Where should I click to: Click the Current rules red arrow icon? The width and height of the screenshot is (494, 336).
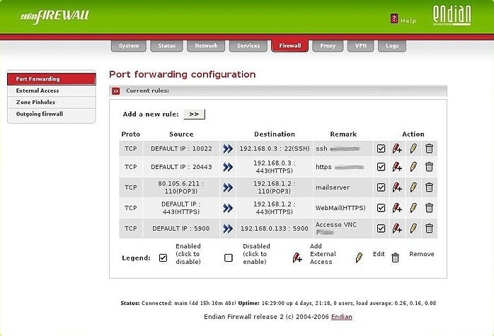[x=116, y=91]
